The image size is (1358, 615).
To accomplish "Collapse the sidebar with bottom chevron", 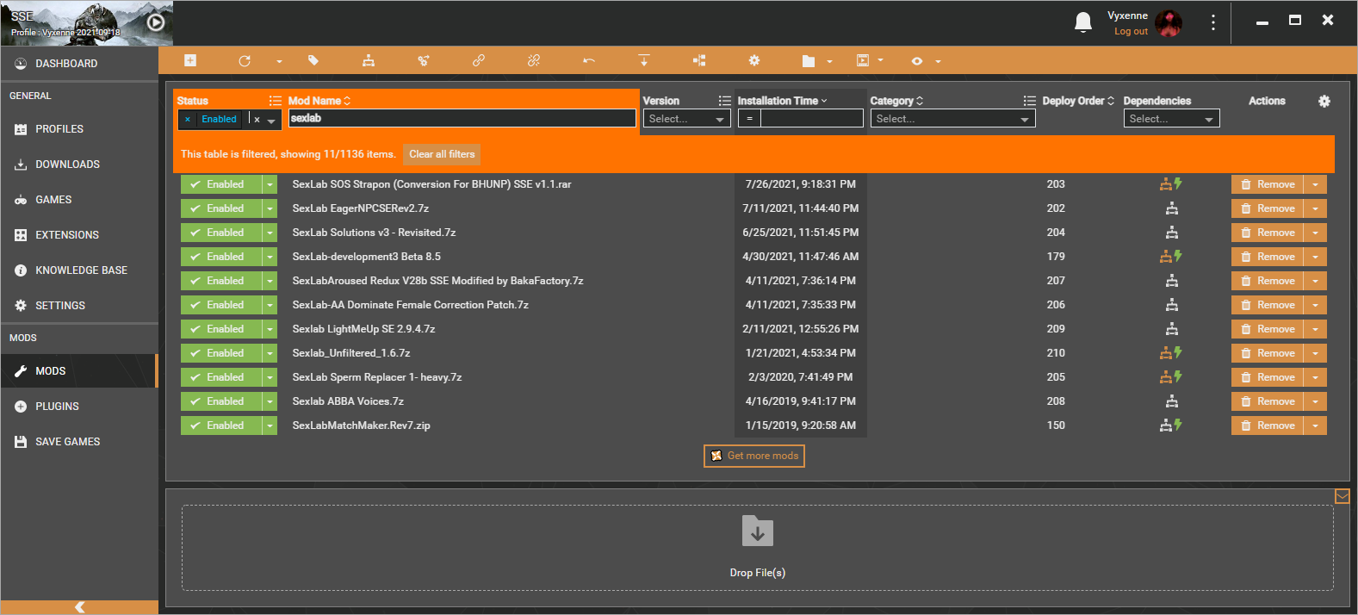I will (79, 607).
